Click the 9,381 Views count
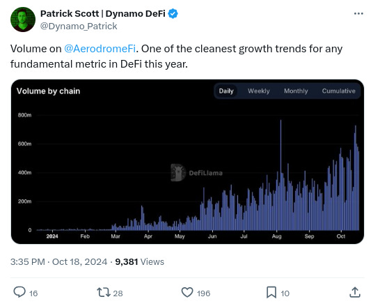 pos(140,261)
